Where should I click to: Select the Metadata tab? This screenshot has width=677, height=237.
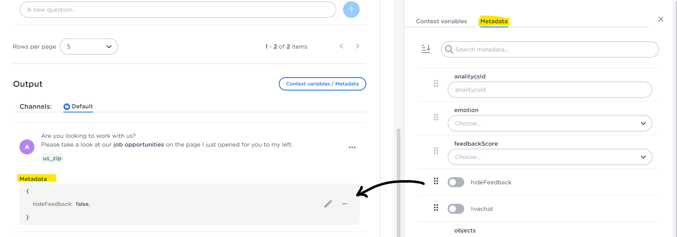tap(494, 21)
